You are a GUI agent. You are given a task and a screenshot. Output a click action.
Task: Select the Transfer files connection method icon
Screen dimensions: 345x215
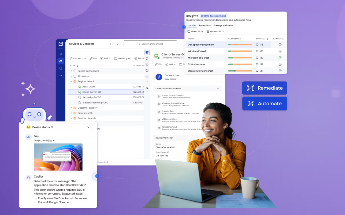[x=159, y=112]
